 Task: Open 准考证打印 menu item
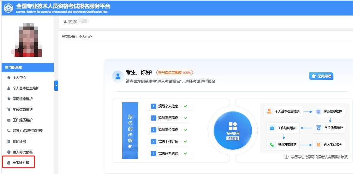(21, 163)
